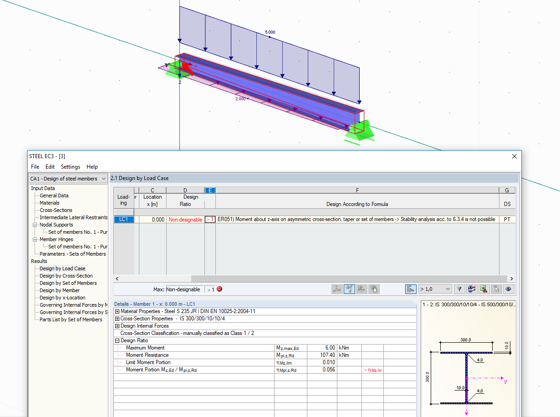Click the Limit Moment Portion row

(x=265, y=362)
